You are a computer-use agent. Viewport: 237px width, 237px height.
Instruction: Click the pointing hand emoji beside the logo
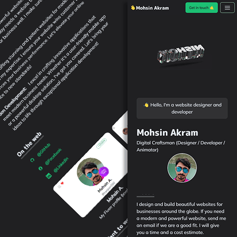(x=133, y=8)
